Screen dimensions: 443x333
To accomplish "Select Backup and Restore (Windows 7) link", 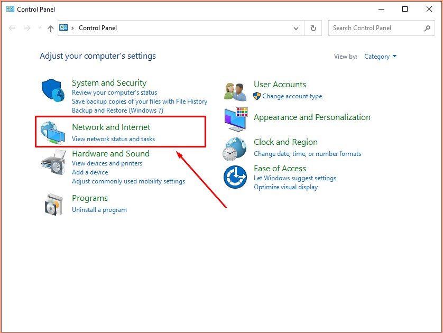I will click(117, 110).
